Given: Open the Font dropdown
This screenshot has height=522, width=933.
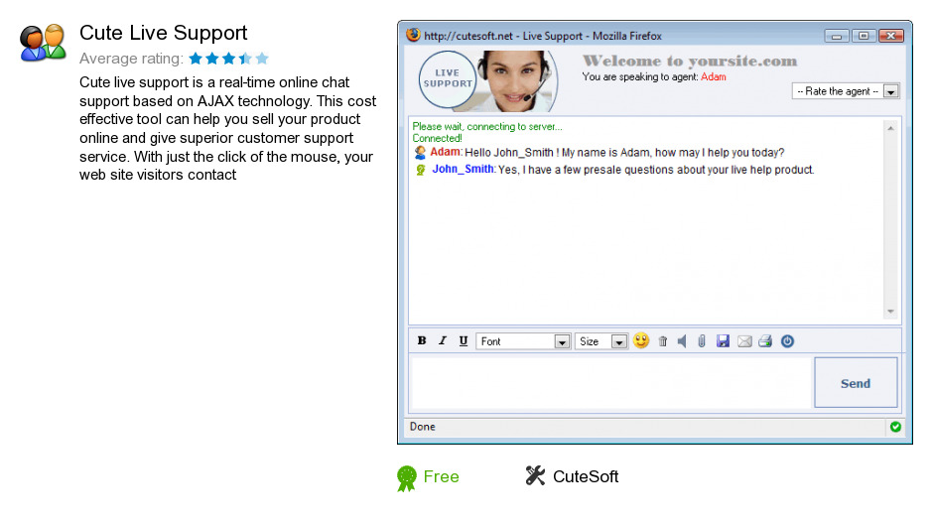Looking at the screenshot, I should [524, 341].
